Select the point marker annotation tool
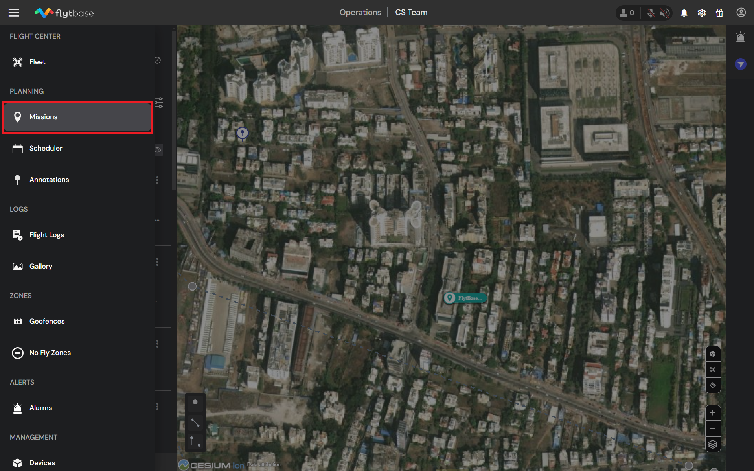Viewport: 754px width, 471px height. tap(195, 403)
